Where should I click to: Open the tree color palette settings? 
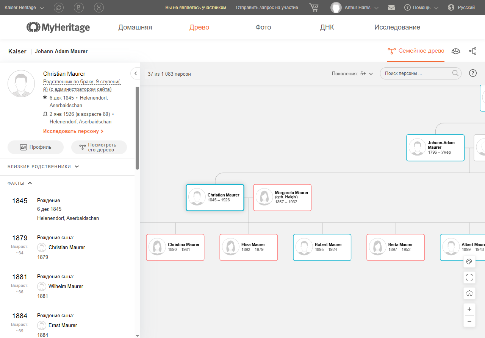[x=469, y=262]
